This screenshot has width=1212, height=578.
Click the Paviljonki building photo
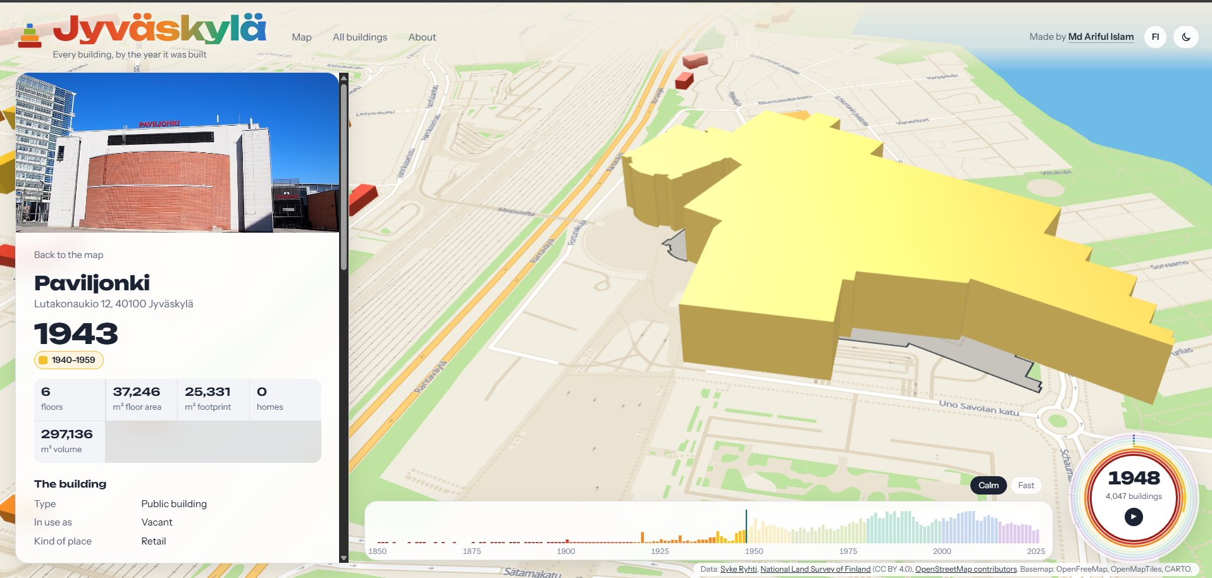pos(177,152)
